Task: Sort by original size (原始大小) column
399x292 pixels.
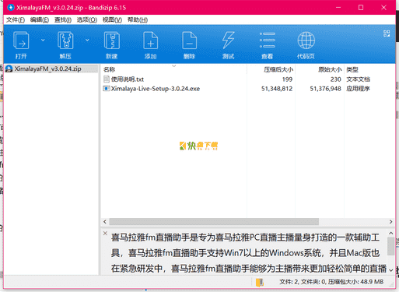Action: [320, 69]
